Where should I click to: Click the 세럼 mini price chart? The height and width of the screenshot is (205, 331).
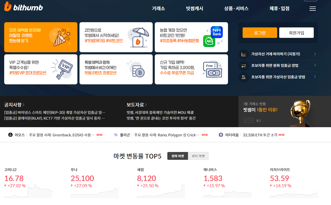161,191
